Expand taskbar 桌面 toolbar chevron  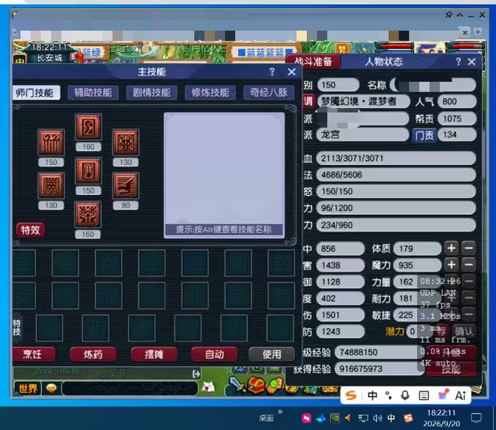pyautogui.click(x=280, y=411)
